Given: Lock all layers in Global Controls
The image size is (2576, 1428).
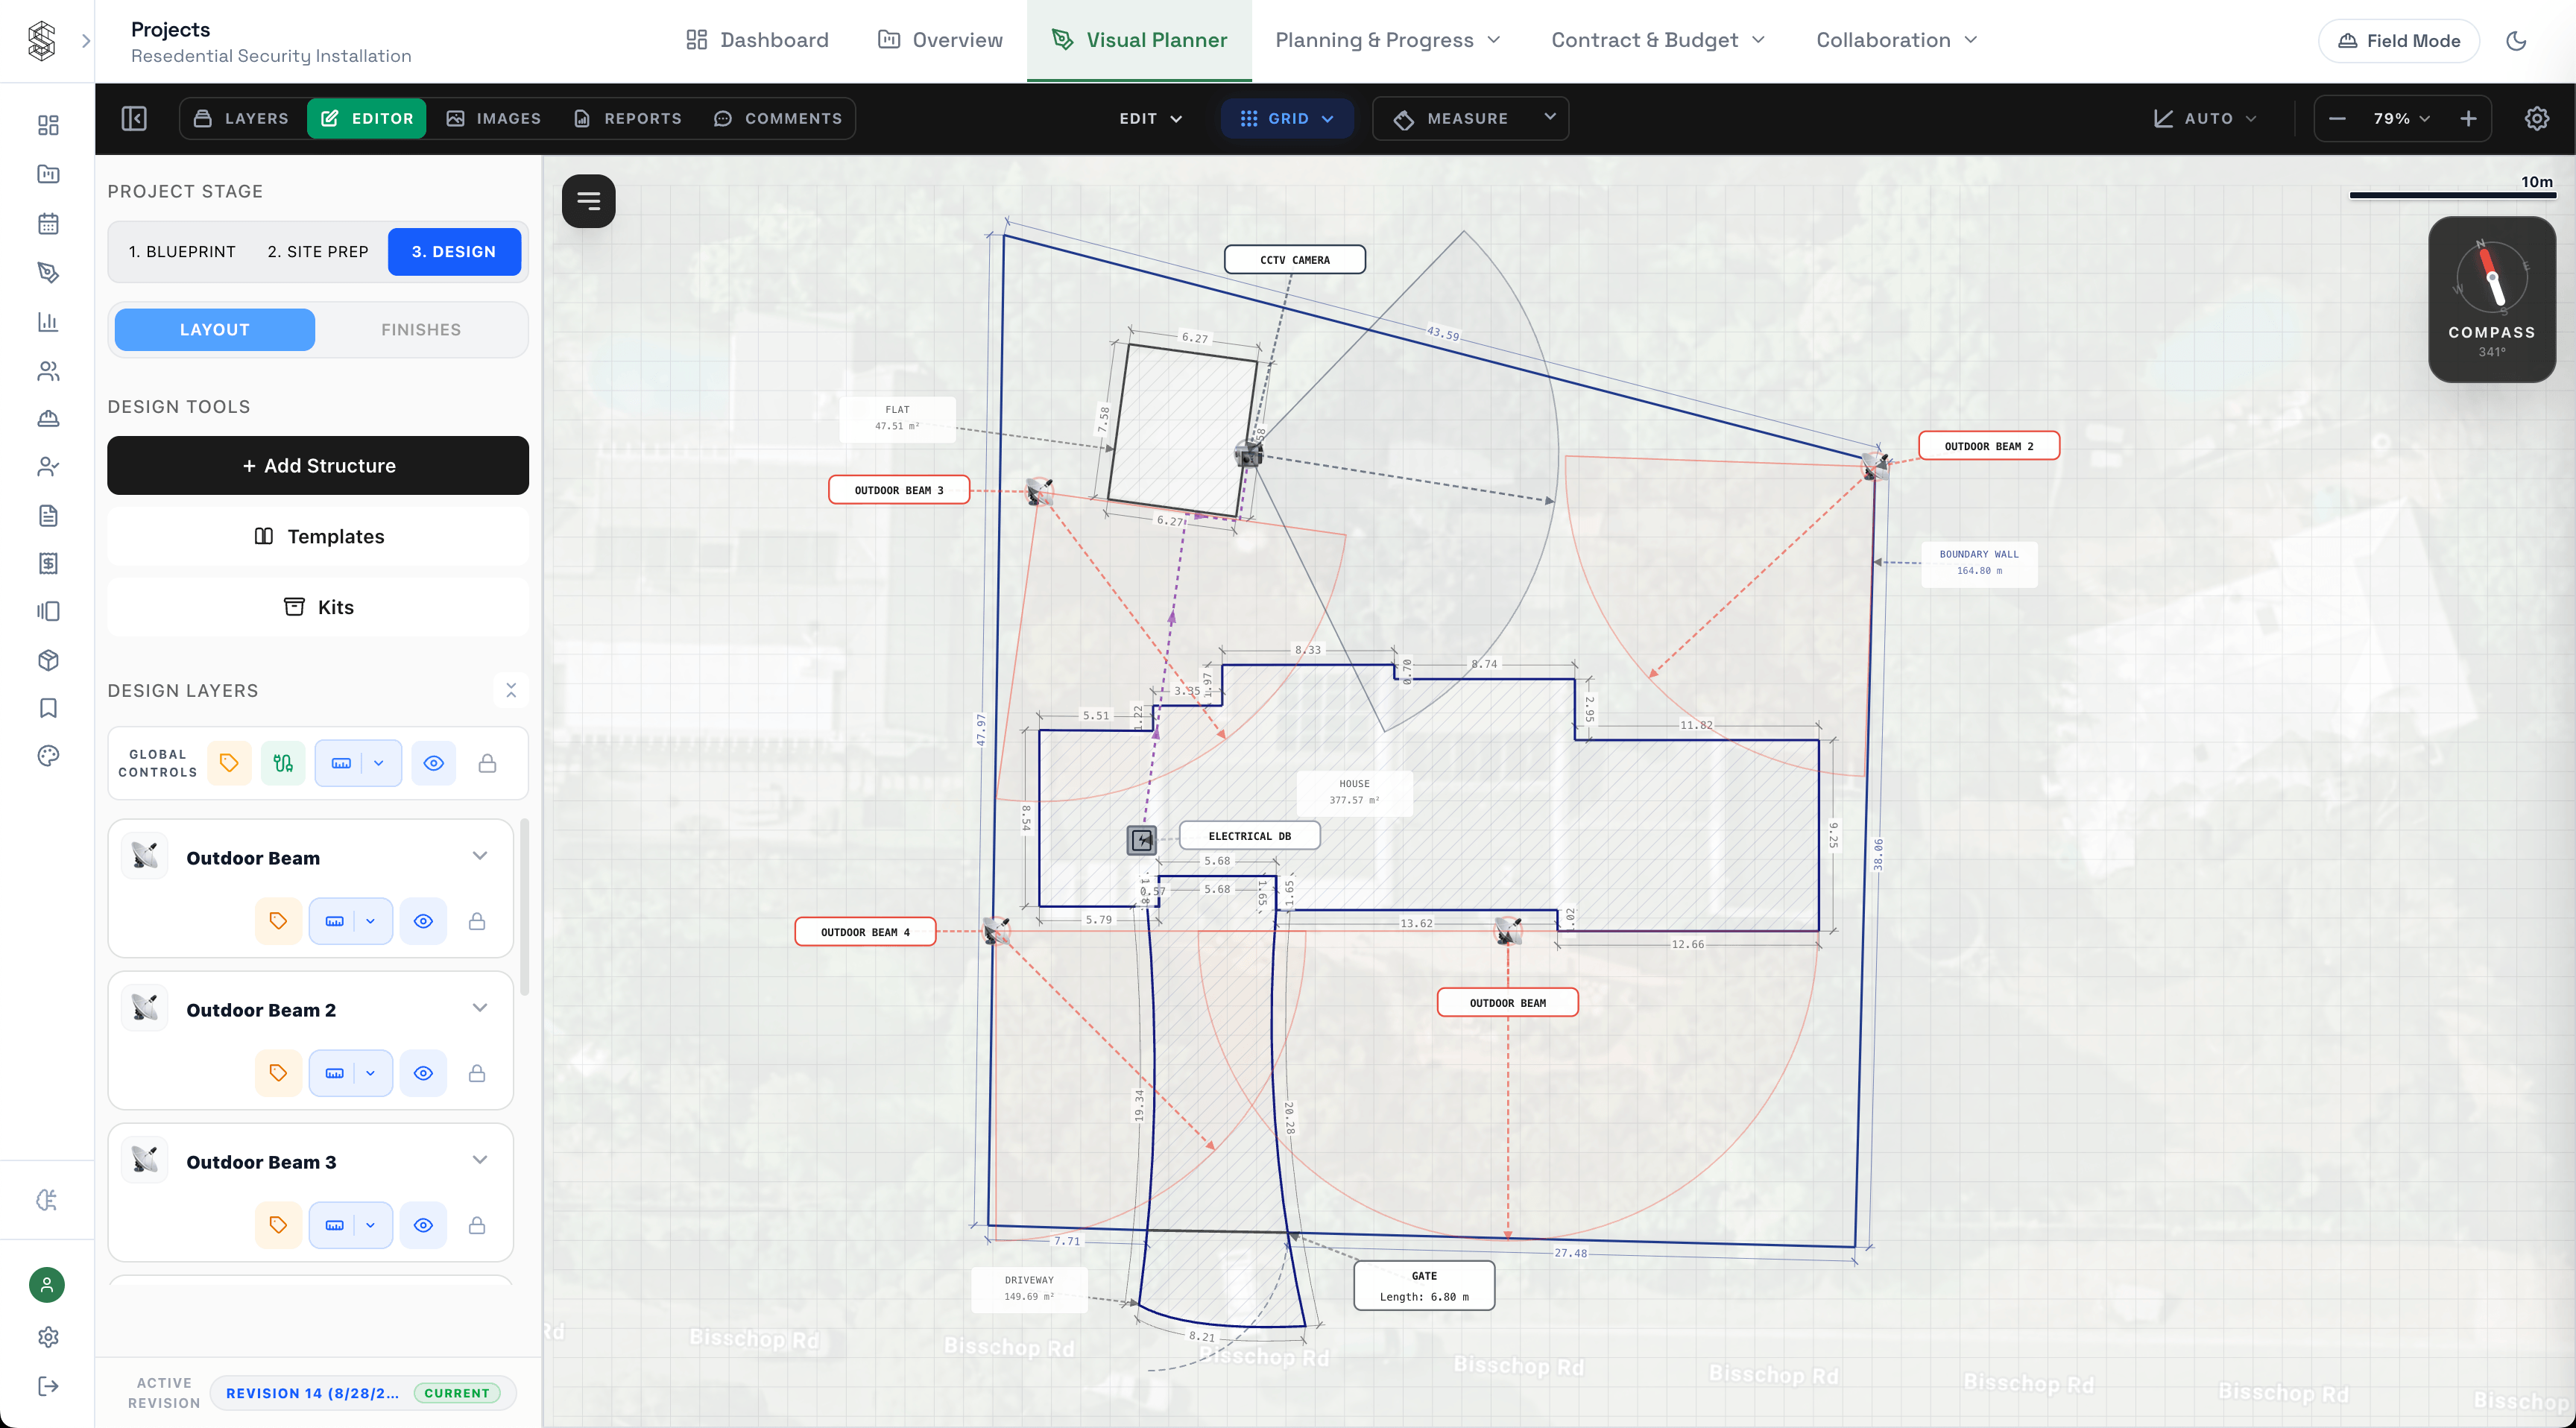Looking at the screenshot, I should point(487,763).
